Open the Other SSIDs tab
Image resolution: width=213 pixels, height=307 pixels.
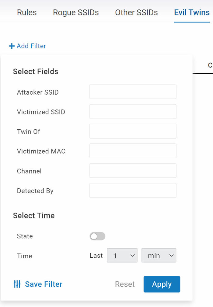click(136, 12)
